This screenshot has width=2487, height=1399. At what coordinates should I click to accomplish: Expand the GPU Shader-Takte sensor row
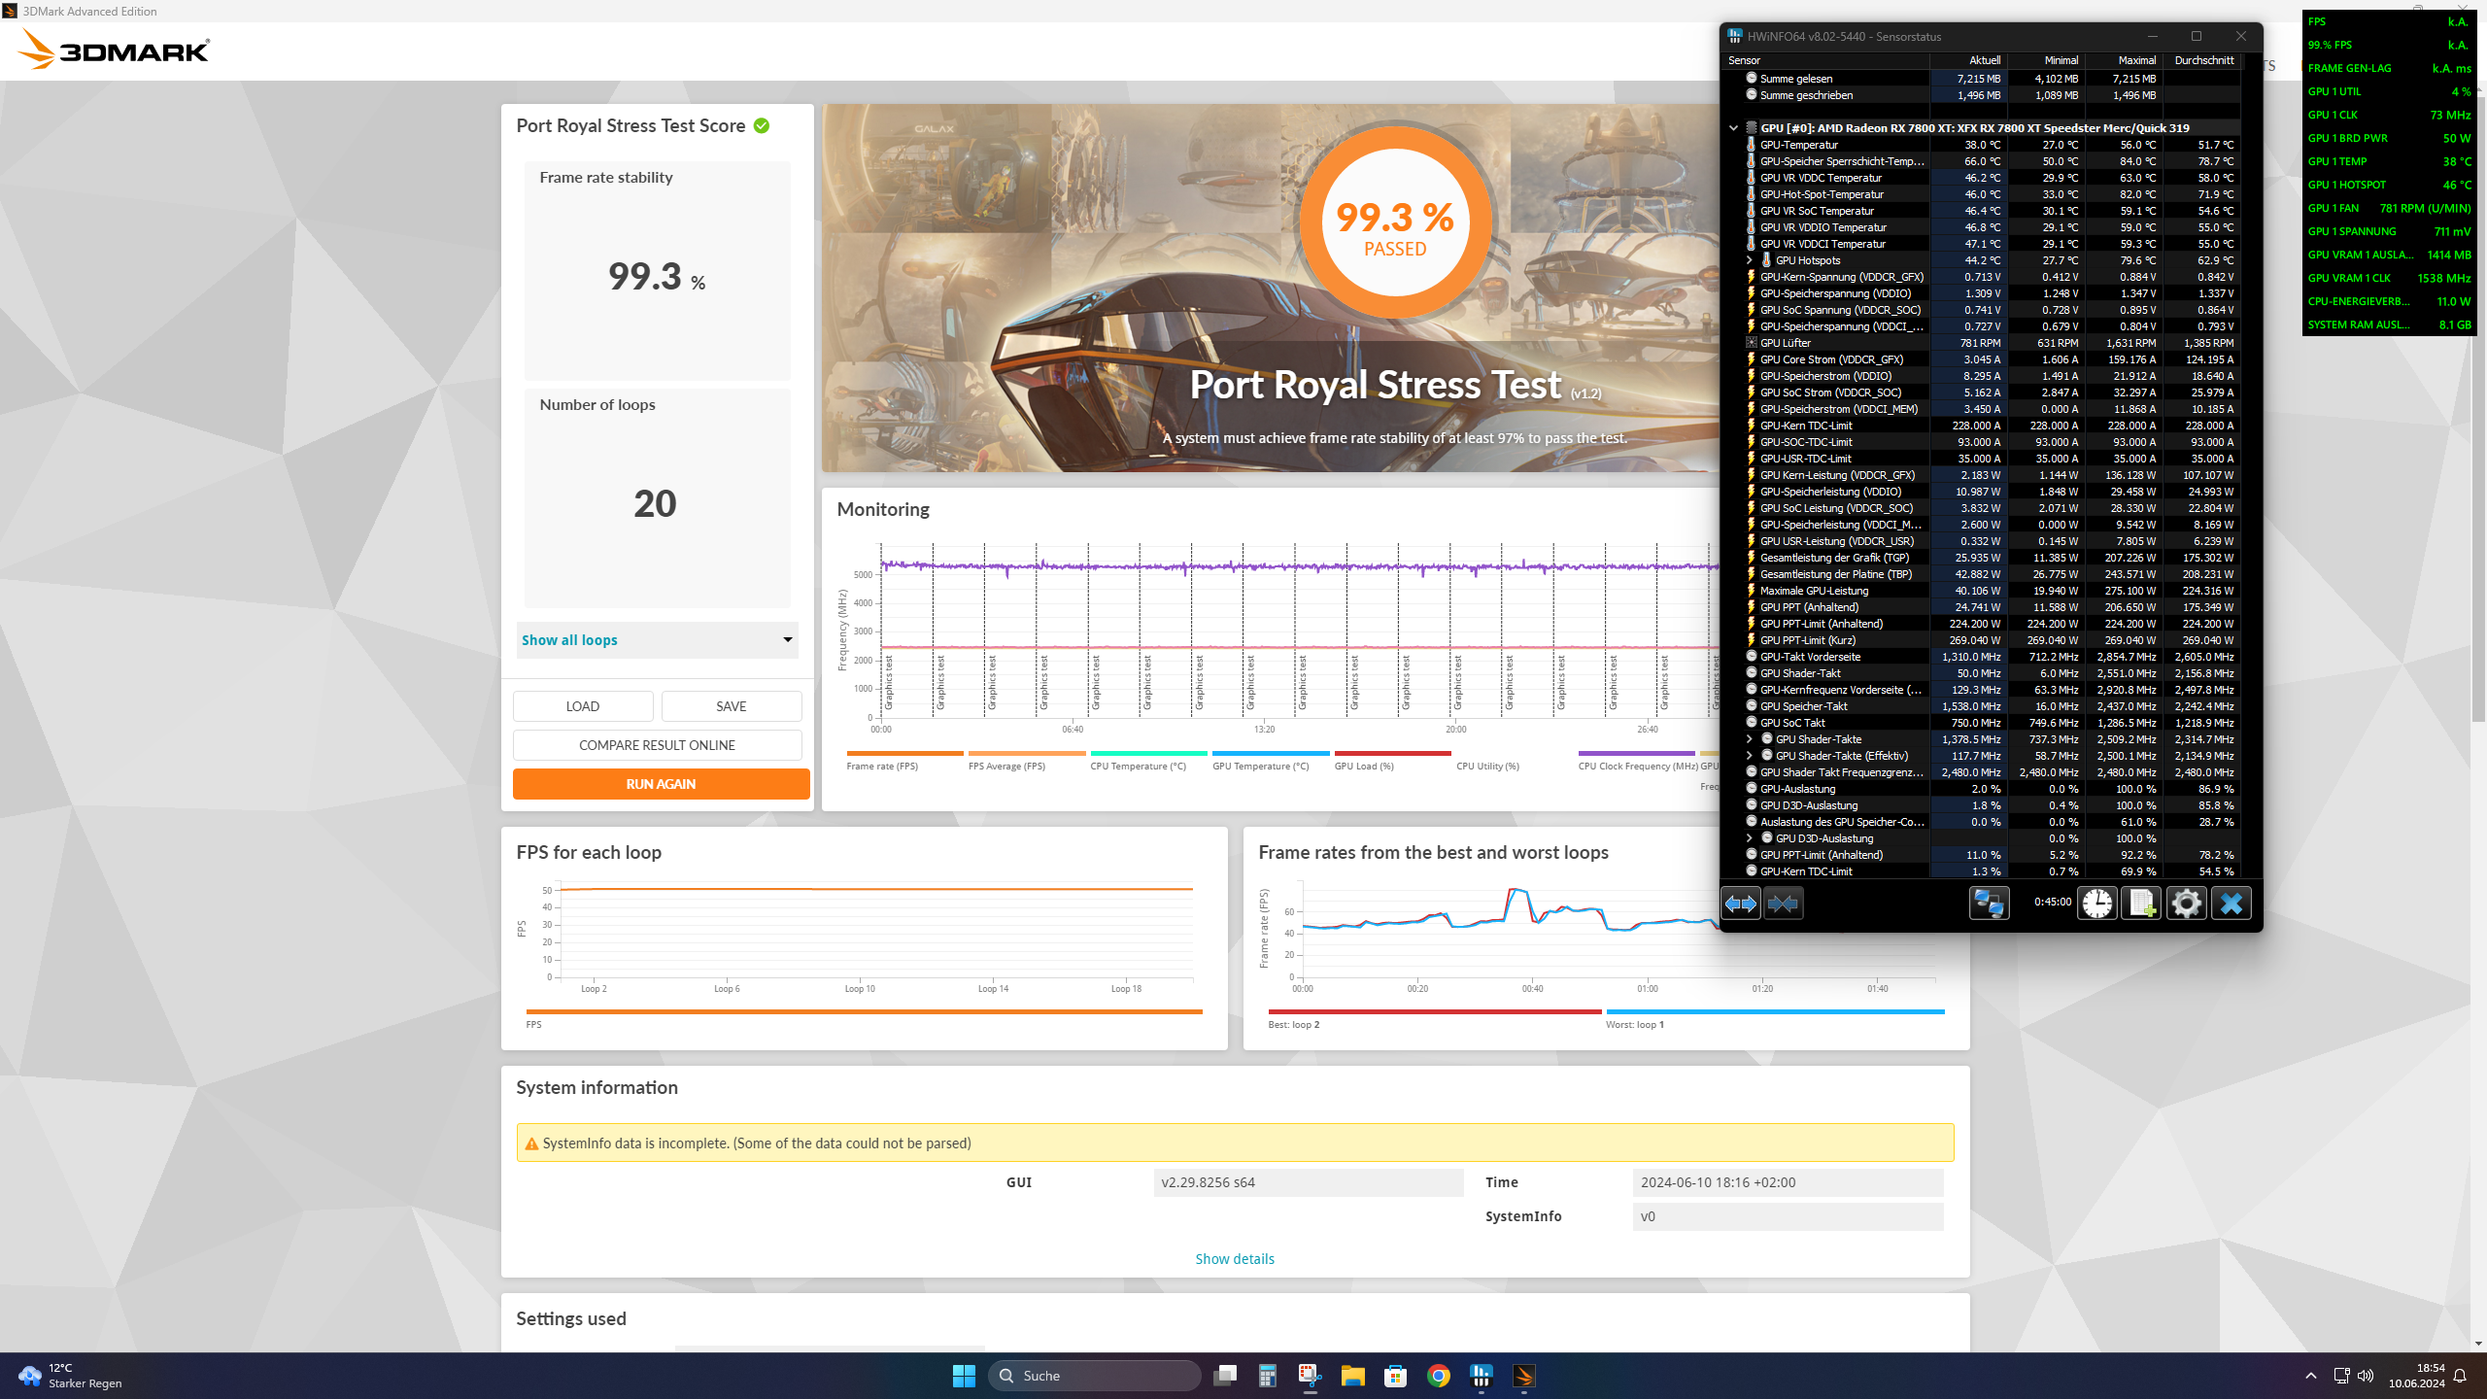[x=1750, y=739]
